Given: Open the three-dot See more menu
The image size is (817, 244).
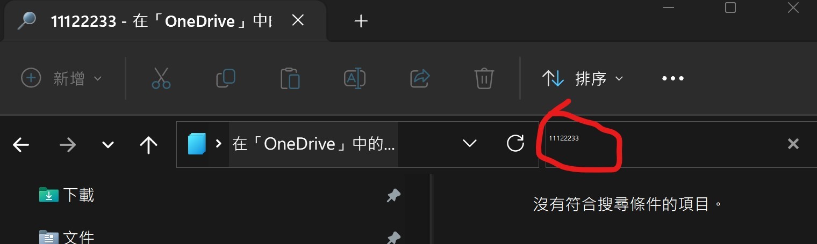Looking at the screenshot, I should tap(672, 79).
